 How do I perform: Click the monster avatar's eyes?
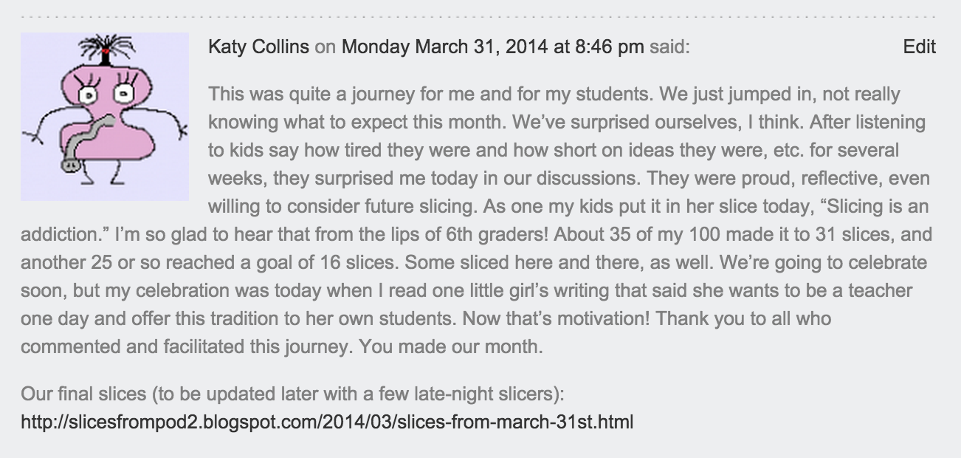[106, 92]
